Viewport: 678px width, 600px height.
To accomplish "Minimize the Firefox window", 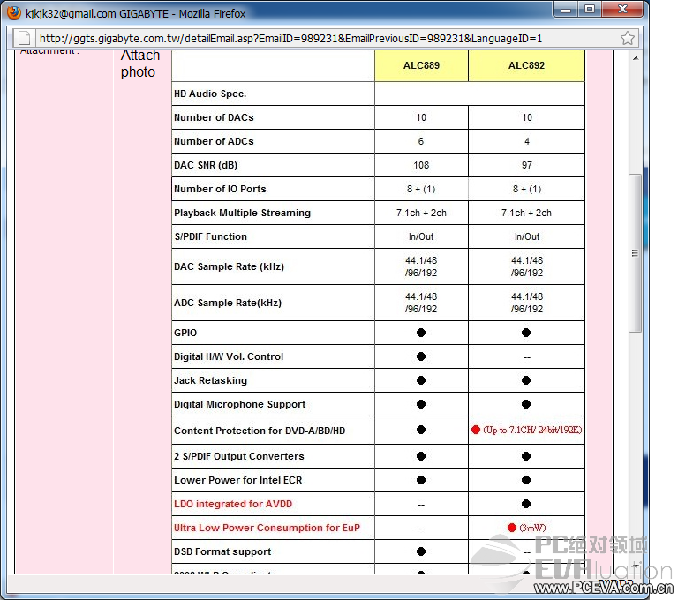I will 566,10.
